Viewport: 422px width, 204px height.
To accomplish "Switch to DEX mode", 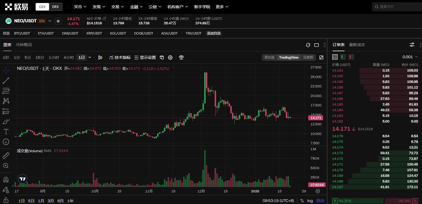I will (56, 7).
